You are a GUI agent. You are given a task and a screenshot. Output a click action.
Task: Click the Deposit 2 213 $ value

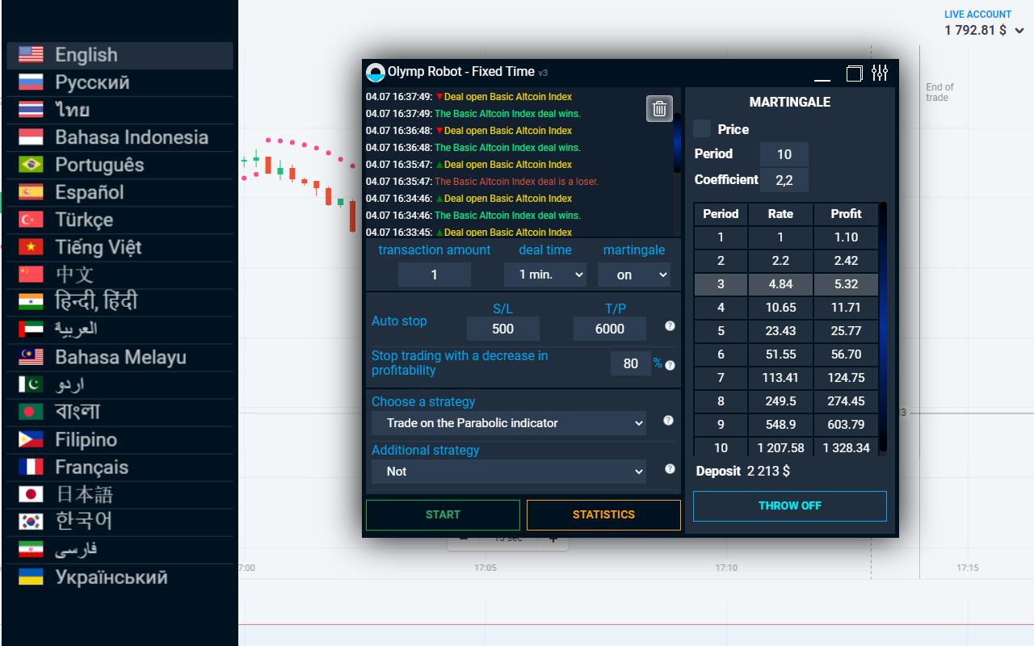coord(768,471)
